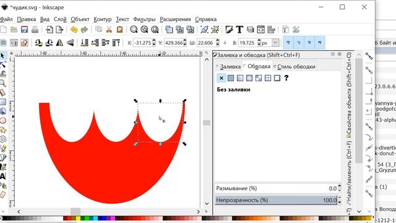Switch to the Заливка tab
The height and width of the screenshot is (223, 396).
coord(228,66)
